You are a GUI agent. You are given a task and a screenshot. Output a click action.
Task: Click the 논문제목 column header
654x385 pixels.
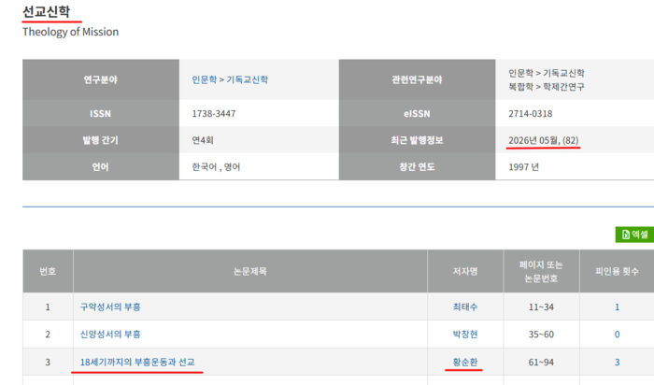pyautogui.click(x=250, y=271)
